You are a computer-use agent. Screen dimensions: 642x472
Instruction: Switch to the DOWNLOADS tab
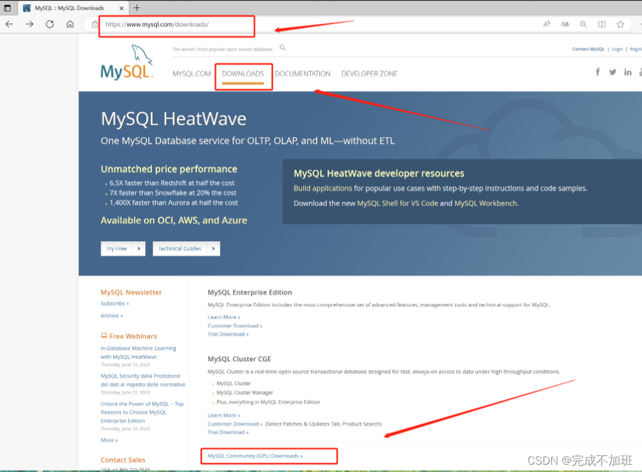243,73
